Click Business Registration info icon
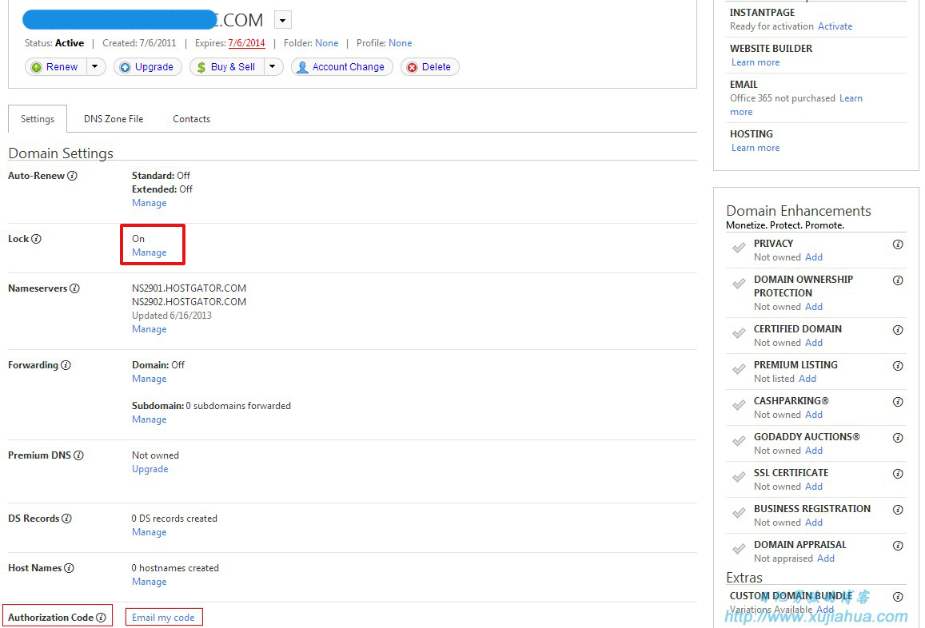 [898, 510]
